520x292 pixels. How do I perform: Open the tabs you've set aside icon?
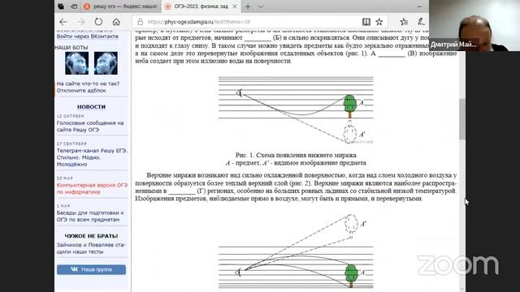tap(61, 6)
